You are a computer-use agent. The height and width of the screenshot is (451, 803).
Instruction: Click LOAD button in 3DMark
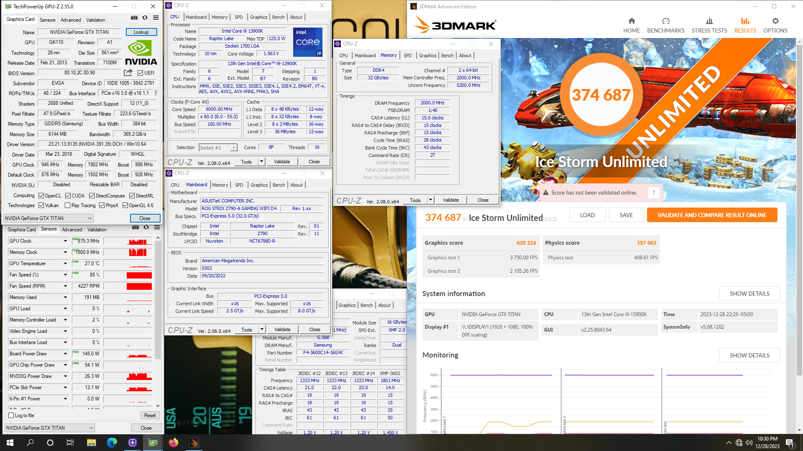coord(587,215)
